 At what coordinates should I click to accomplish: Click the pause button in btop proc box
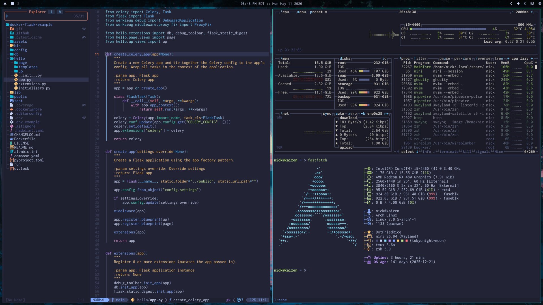click(x=445, y=58)
